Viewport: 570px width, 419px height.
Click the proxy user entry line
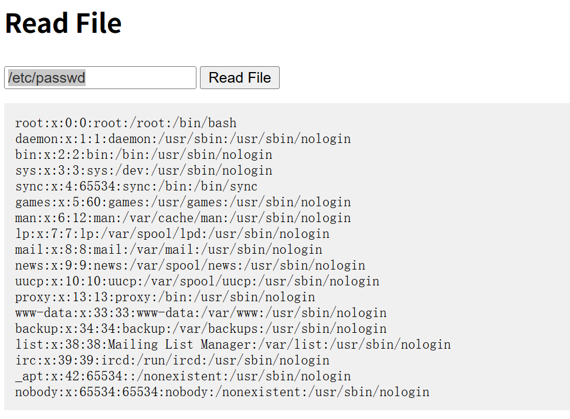click(165, 297)
